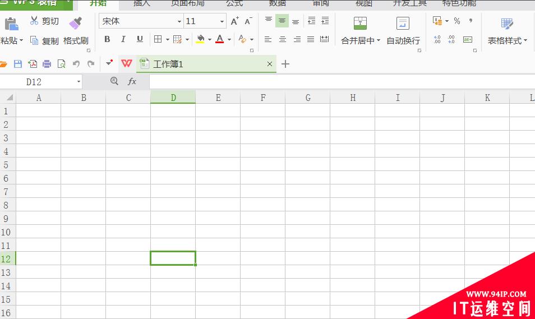Click the fx insert function icon

pyautogui.click(x=132, y=81)
